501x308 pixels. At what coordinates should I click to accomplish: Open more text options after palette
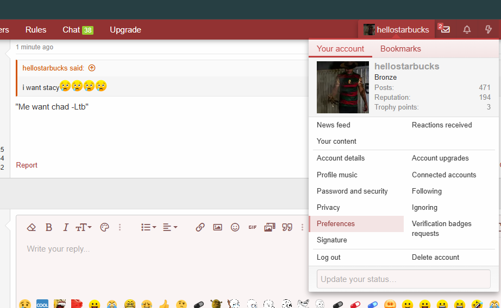pyautogui.click(x=120, y=227)
